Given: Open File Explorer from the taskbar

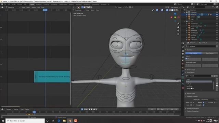Looking at the screenshot, I should [64, 121].
